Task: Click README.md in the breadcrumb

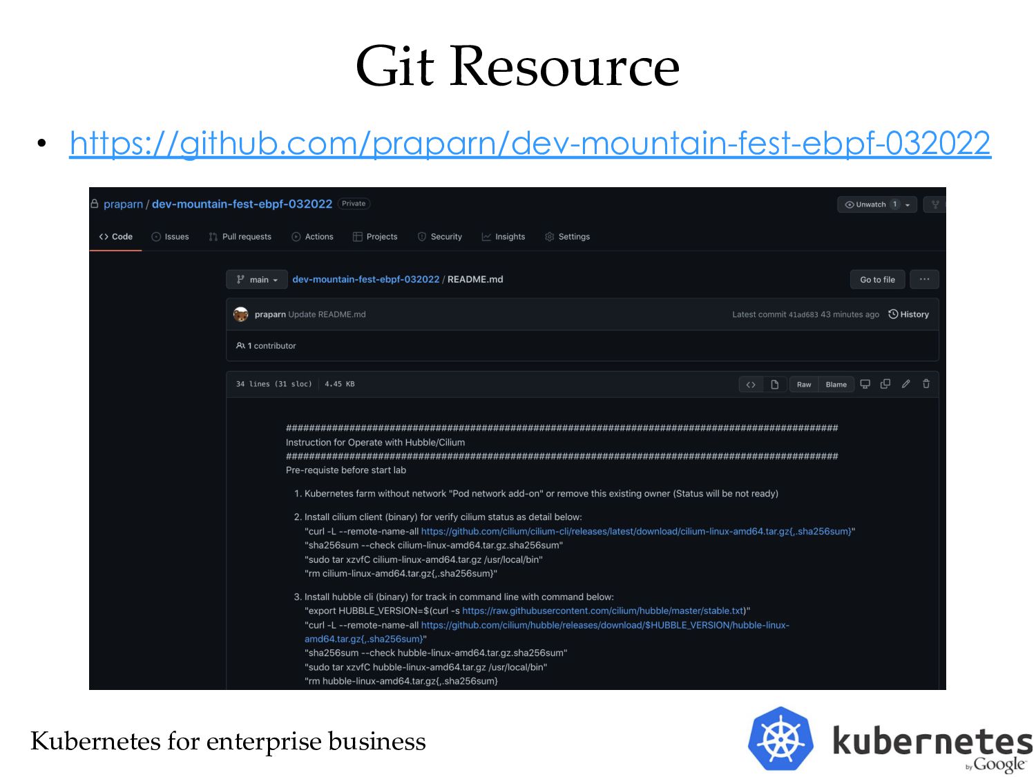Action: (x=475, y=280)
